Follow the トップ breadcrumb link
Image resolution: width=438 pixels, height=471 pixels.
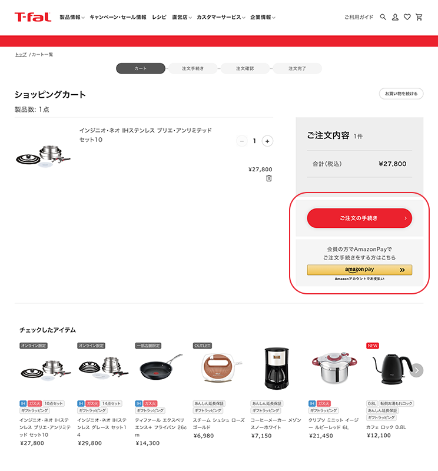click(x=21, y=55)
